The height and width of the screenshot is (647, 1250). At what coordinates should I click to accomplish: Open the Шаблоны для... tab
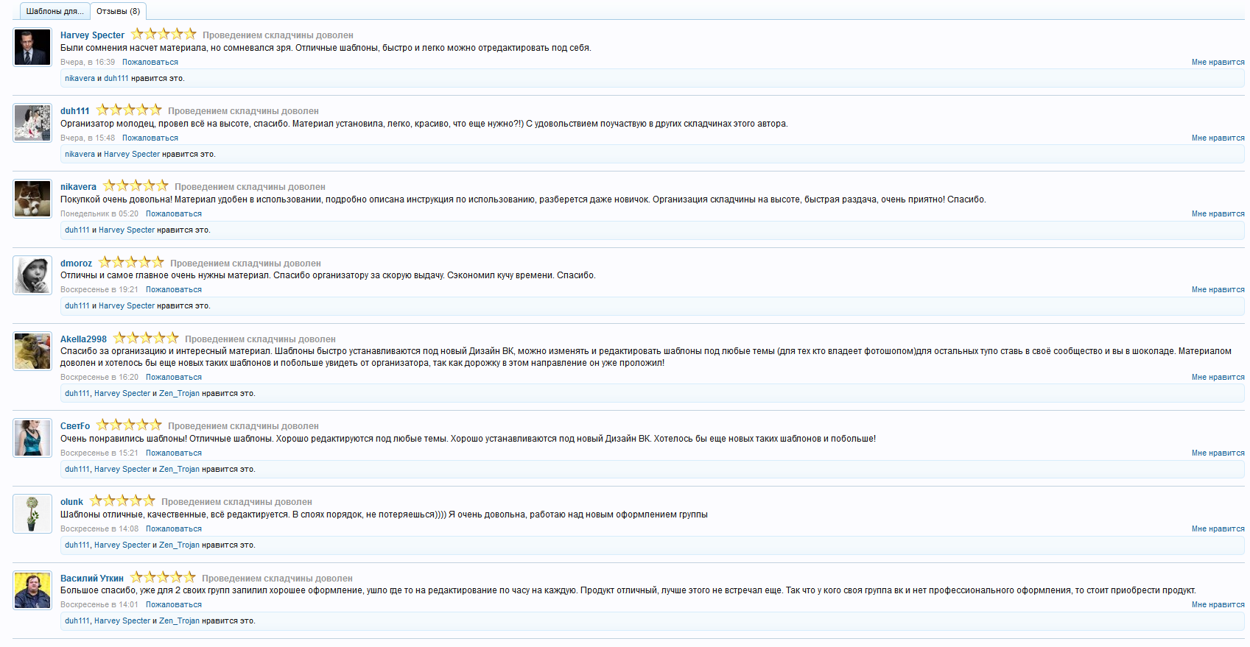tap(55, 12)
